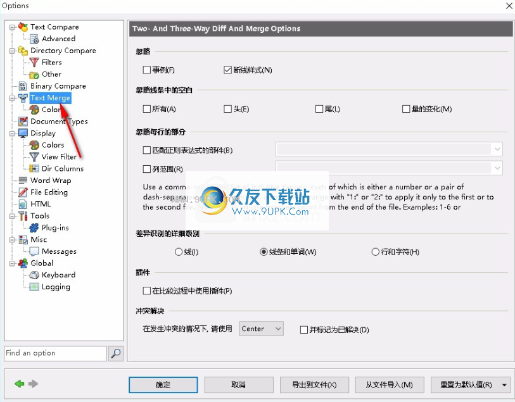Click the Tools icon in tree
The height and width of the screenshot is (402, 515).
click(23, 216)
